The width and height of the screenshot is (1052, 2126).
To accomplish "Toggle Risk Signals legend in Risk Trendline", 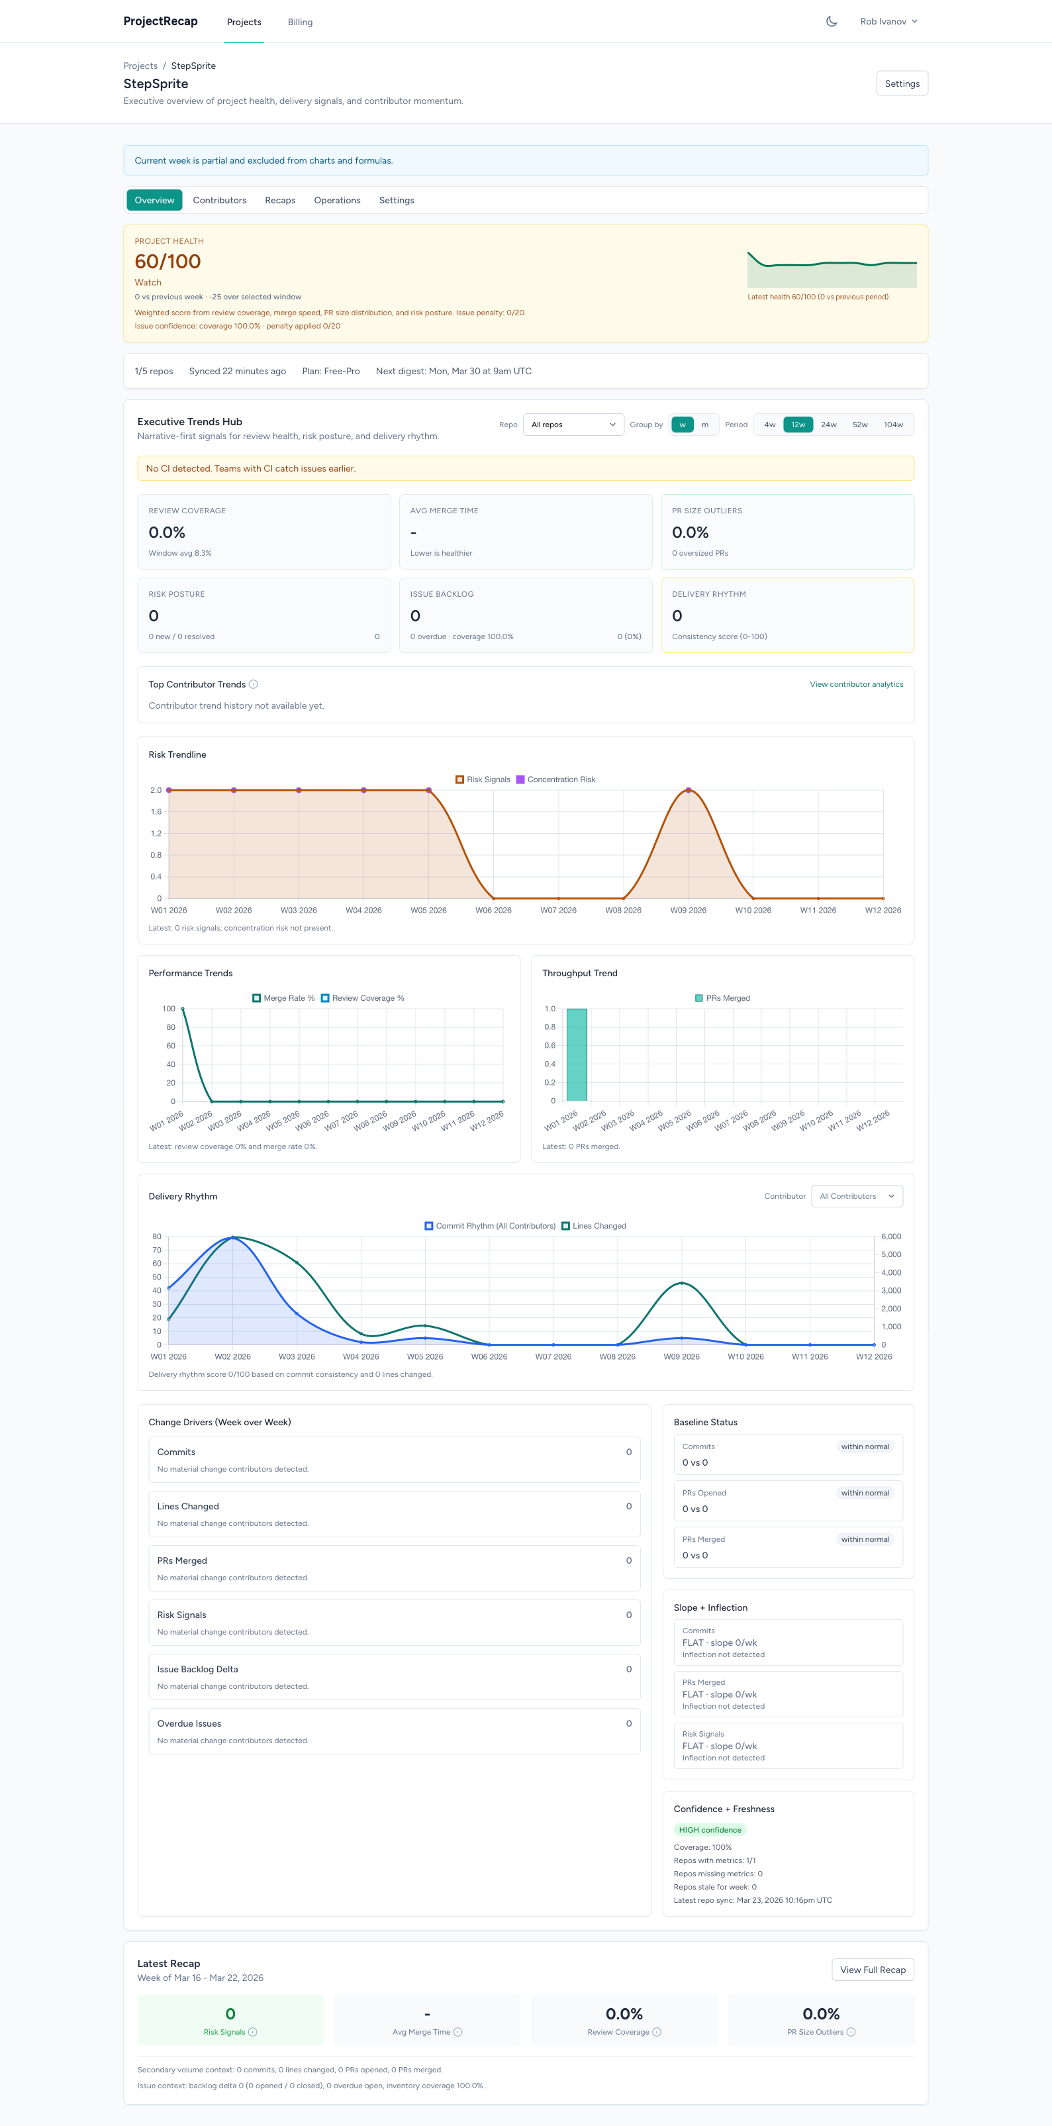I will (483, 779).
